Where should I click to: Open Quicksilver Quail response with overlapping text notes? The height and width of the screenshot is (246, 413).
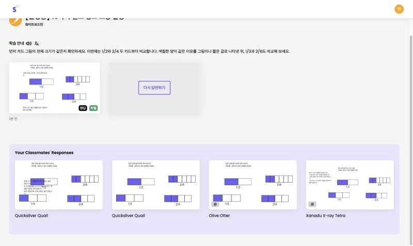pyautogui.click(x=59, y=185)
